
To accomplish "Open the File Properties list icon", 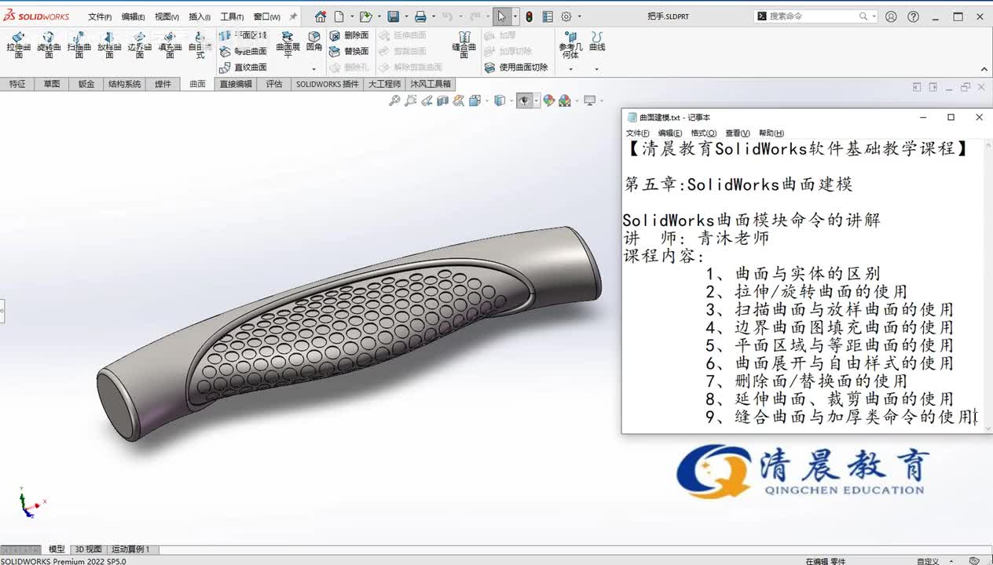I will tap(548, 16).
